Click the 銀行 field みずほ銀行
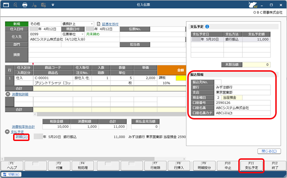 tap(243, 87)
